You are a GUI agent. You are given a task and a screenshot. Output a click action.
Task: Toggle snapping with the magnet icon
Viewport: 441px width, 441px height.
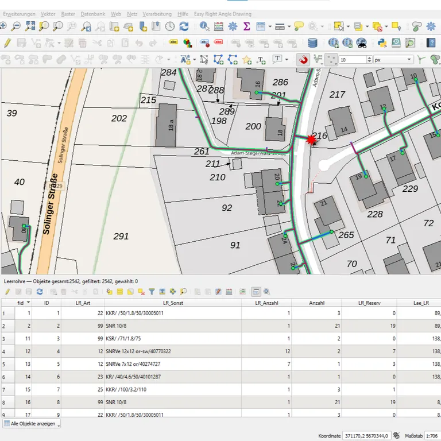pyautogui.click(x=303, y=60)
